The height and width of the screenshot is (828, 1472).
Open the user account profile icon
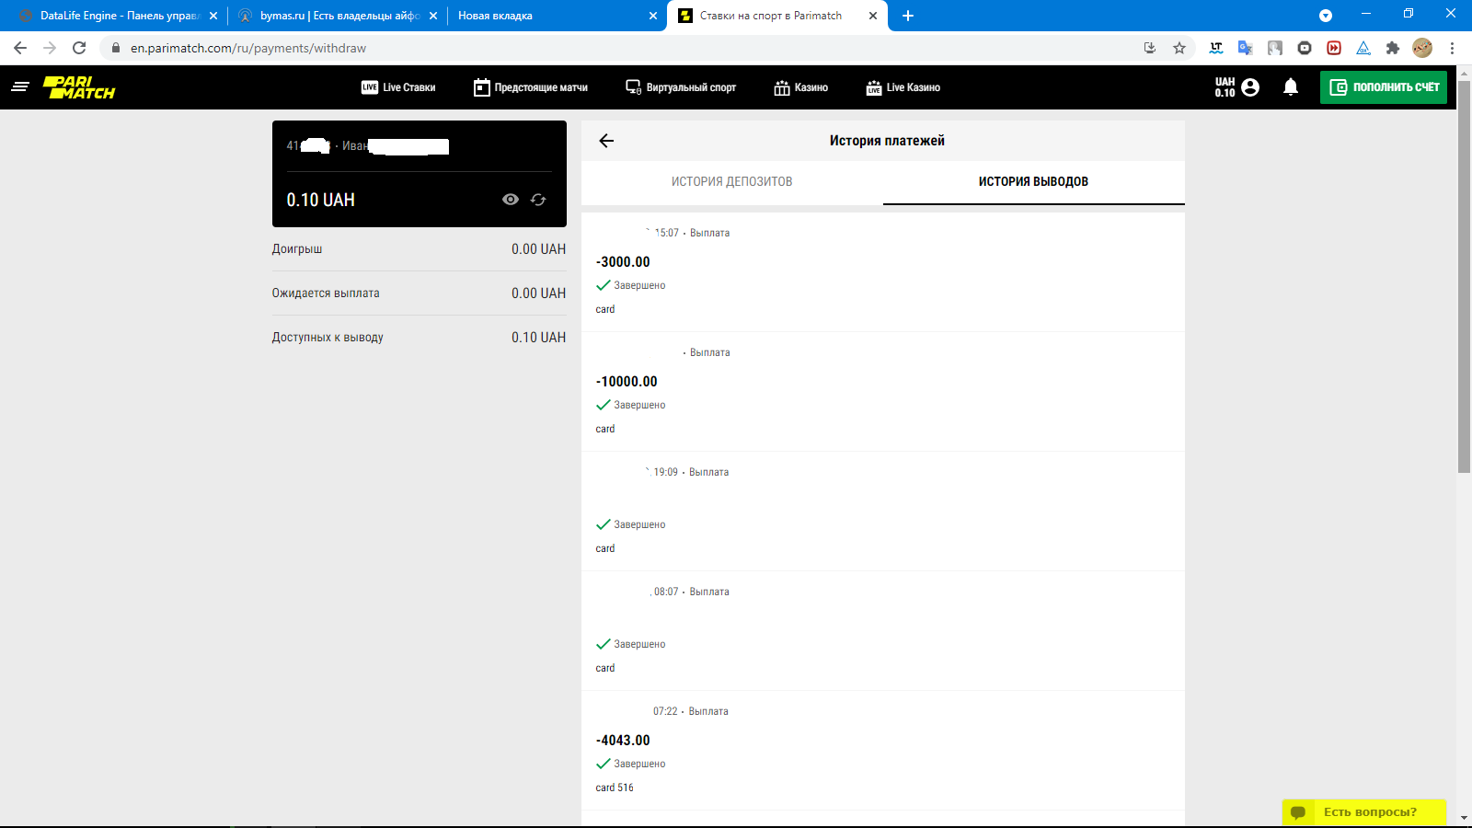1250,87
